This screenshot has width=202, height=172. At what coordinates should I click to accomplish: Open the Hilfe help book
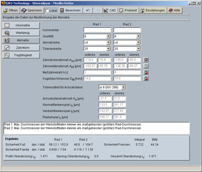click(x=174, y=11)
